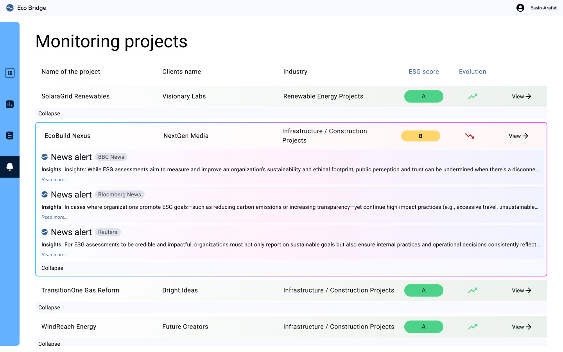
Task: Sort by Evolution column header
Action: [472, 72]
